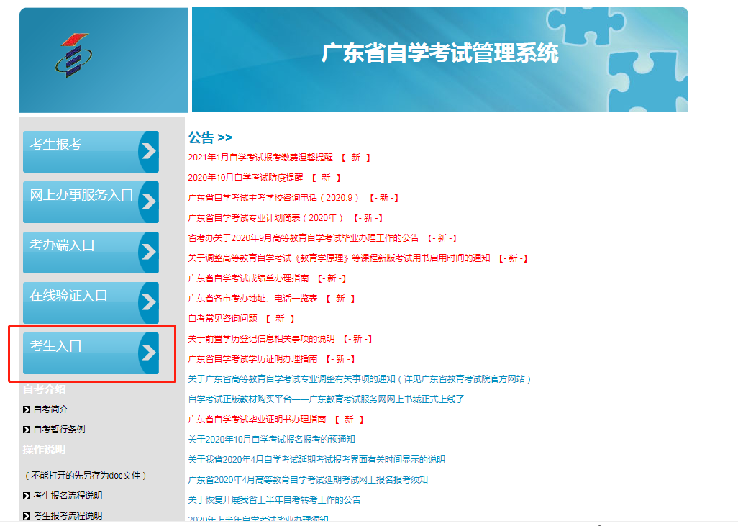Click arrow bullet beside 自考暂行条例
738x526 pixels.
pos(27,430)
